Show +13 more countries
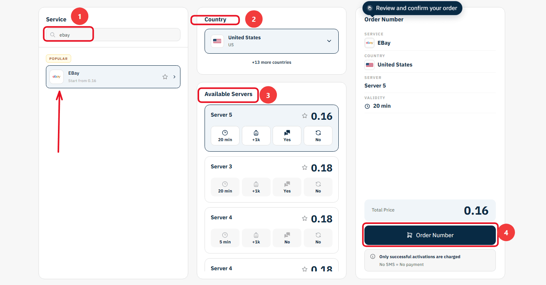 271,62
